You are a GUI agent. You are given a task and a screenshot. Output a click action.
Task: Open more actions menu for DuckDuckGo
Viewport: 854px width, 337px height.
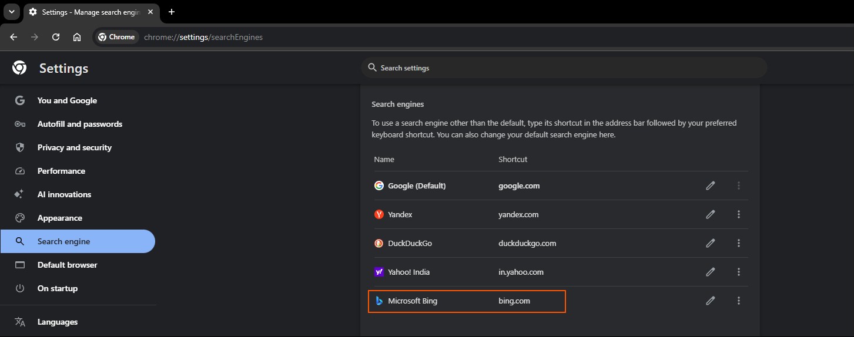tap(739, 243)
